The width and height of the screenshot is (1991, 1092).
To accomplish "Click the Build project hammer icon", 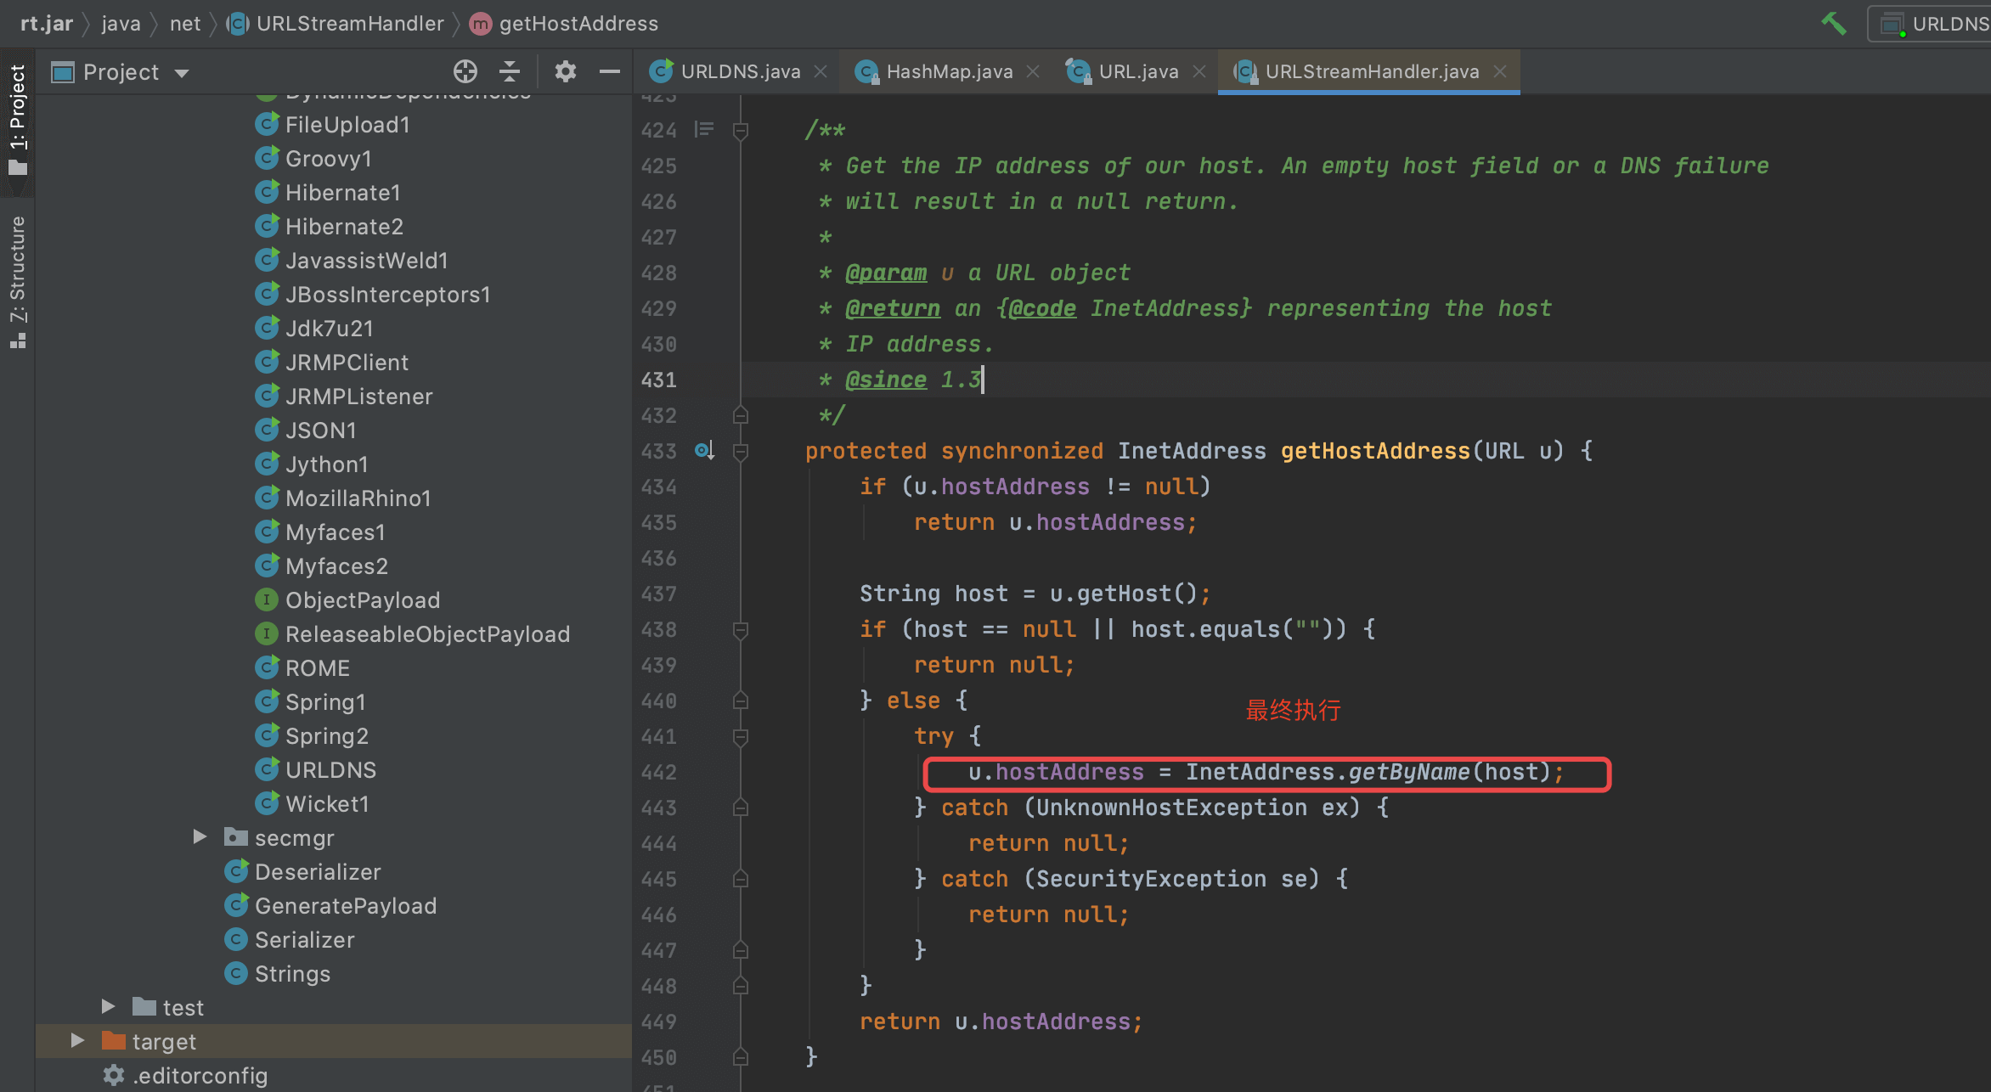I will click(x=1834, y=23).
